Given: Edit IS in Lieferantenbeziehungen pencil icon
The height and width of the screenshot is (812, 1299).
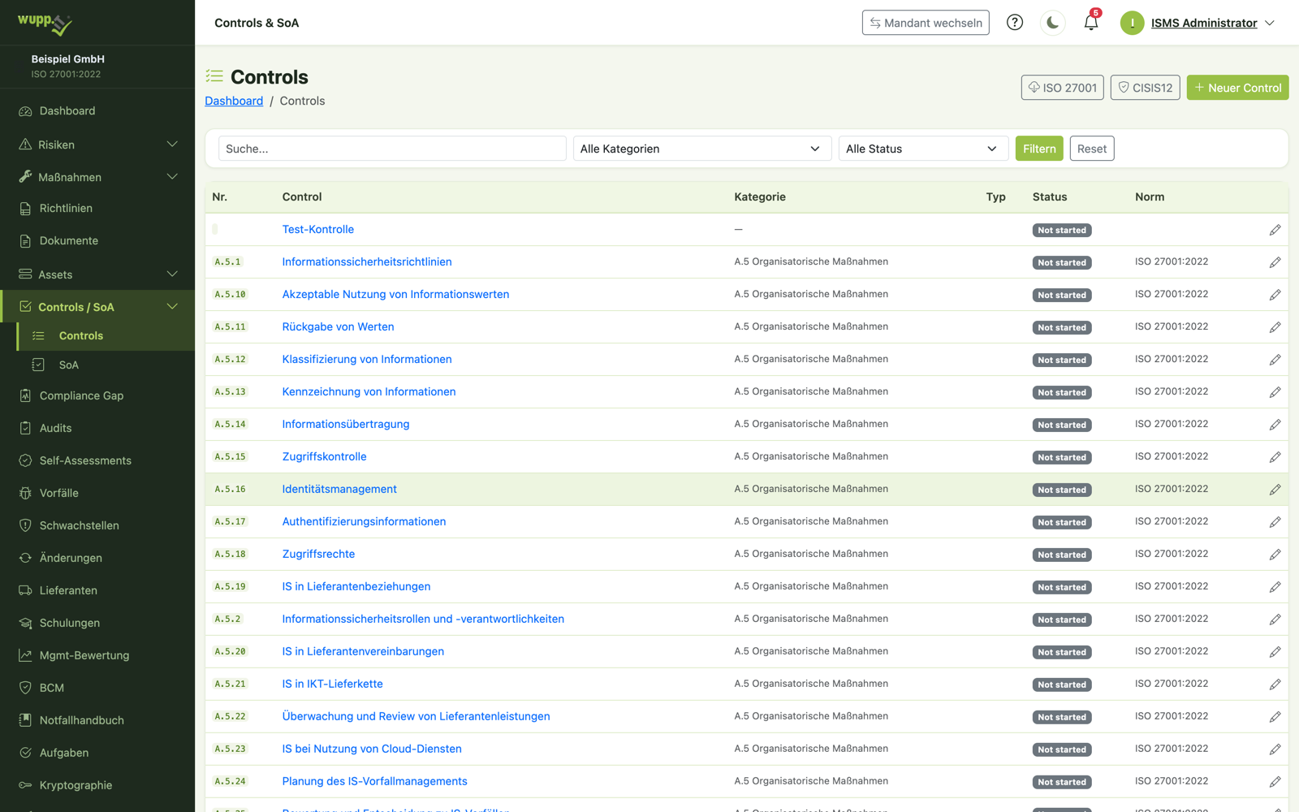Looking at the screenshot, I should 1275,587.
